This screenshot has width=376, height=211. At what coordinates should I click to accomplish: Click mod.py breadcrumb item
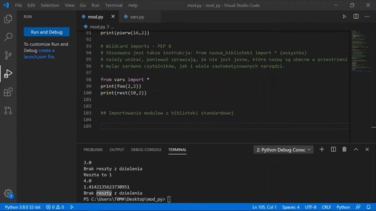(x=98, y=27)
